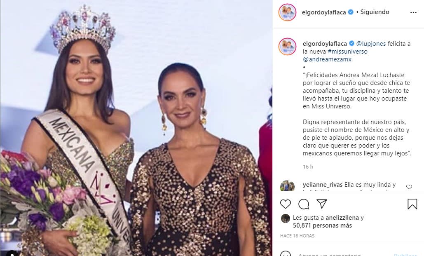Click the liker's small avatar thumbnail
Image resolution: width=424 pixels, height=256 pixels.
286,218
